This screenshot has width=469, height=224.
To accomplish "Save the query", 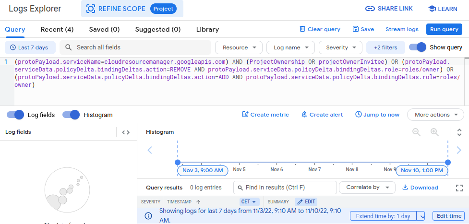I will [363, 29].
